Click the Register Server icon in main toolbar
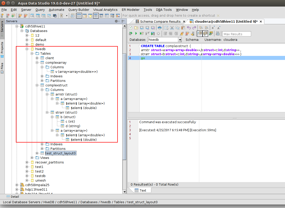The height and width of the screenshot is (208, 285). (x=2, y=16)
